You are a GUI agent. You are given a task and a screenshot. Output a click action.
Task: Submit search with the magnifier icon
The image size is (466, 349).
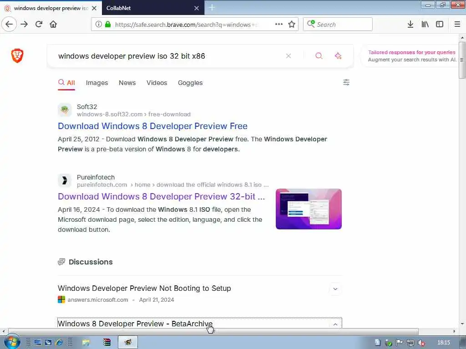pyautogui.click(x=319, y=56)
